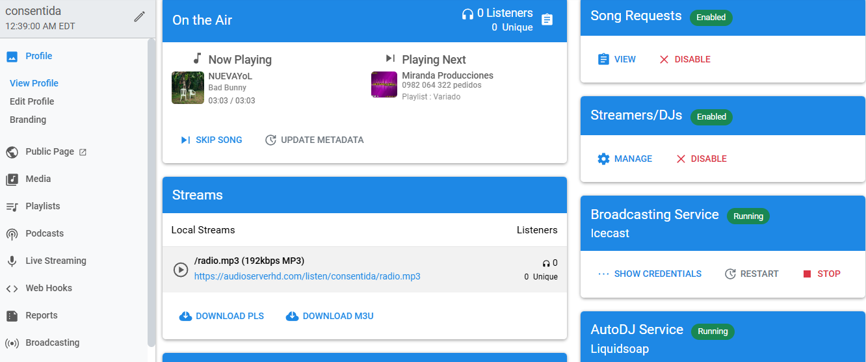The image size is (866, 362).
Task: Open Edit Profile in the sidebar
Action: (x=32, y=101)
